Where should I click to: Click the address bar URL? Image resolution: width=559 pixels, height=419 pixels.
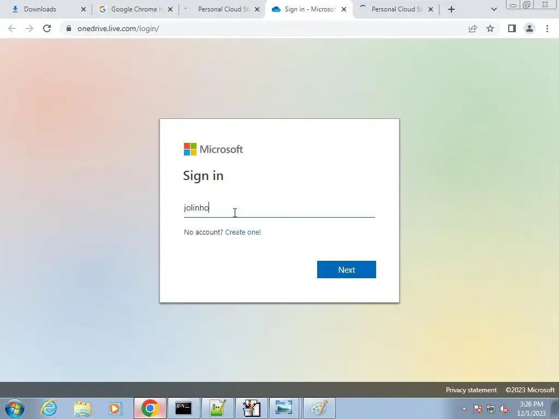(x=118, y=28)
